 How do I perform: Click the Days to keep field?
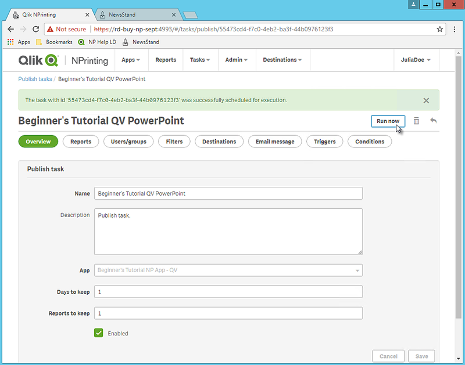(228, 292)
